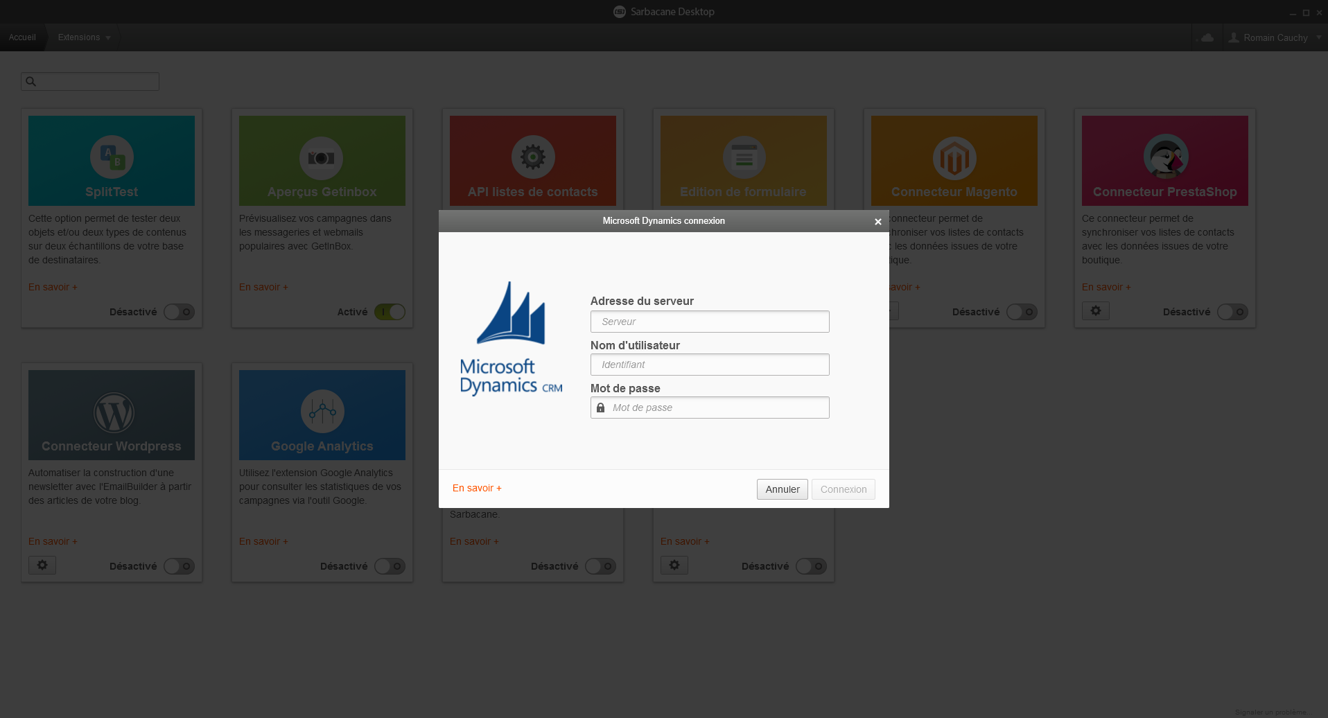Viewport: 1328px width, 718px height.
Task: Click the search magnifier icon
Action: coord(31,82)
